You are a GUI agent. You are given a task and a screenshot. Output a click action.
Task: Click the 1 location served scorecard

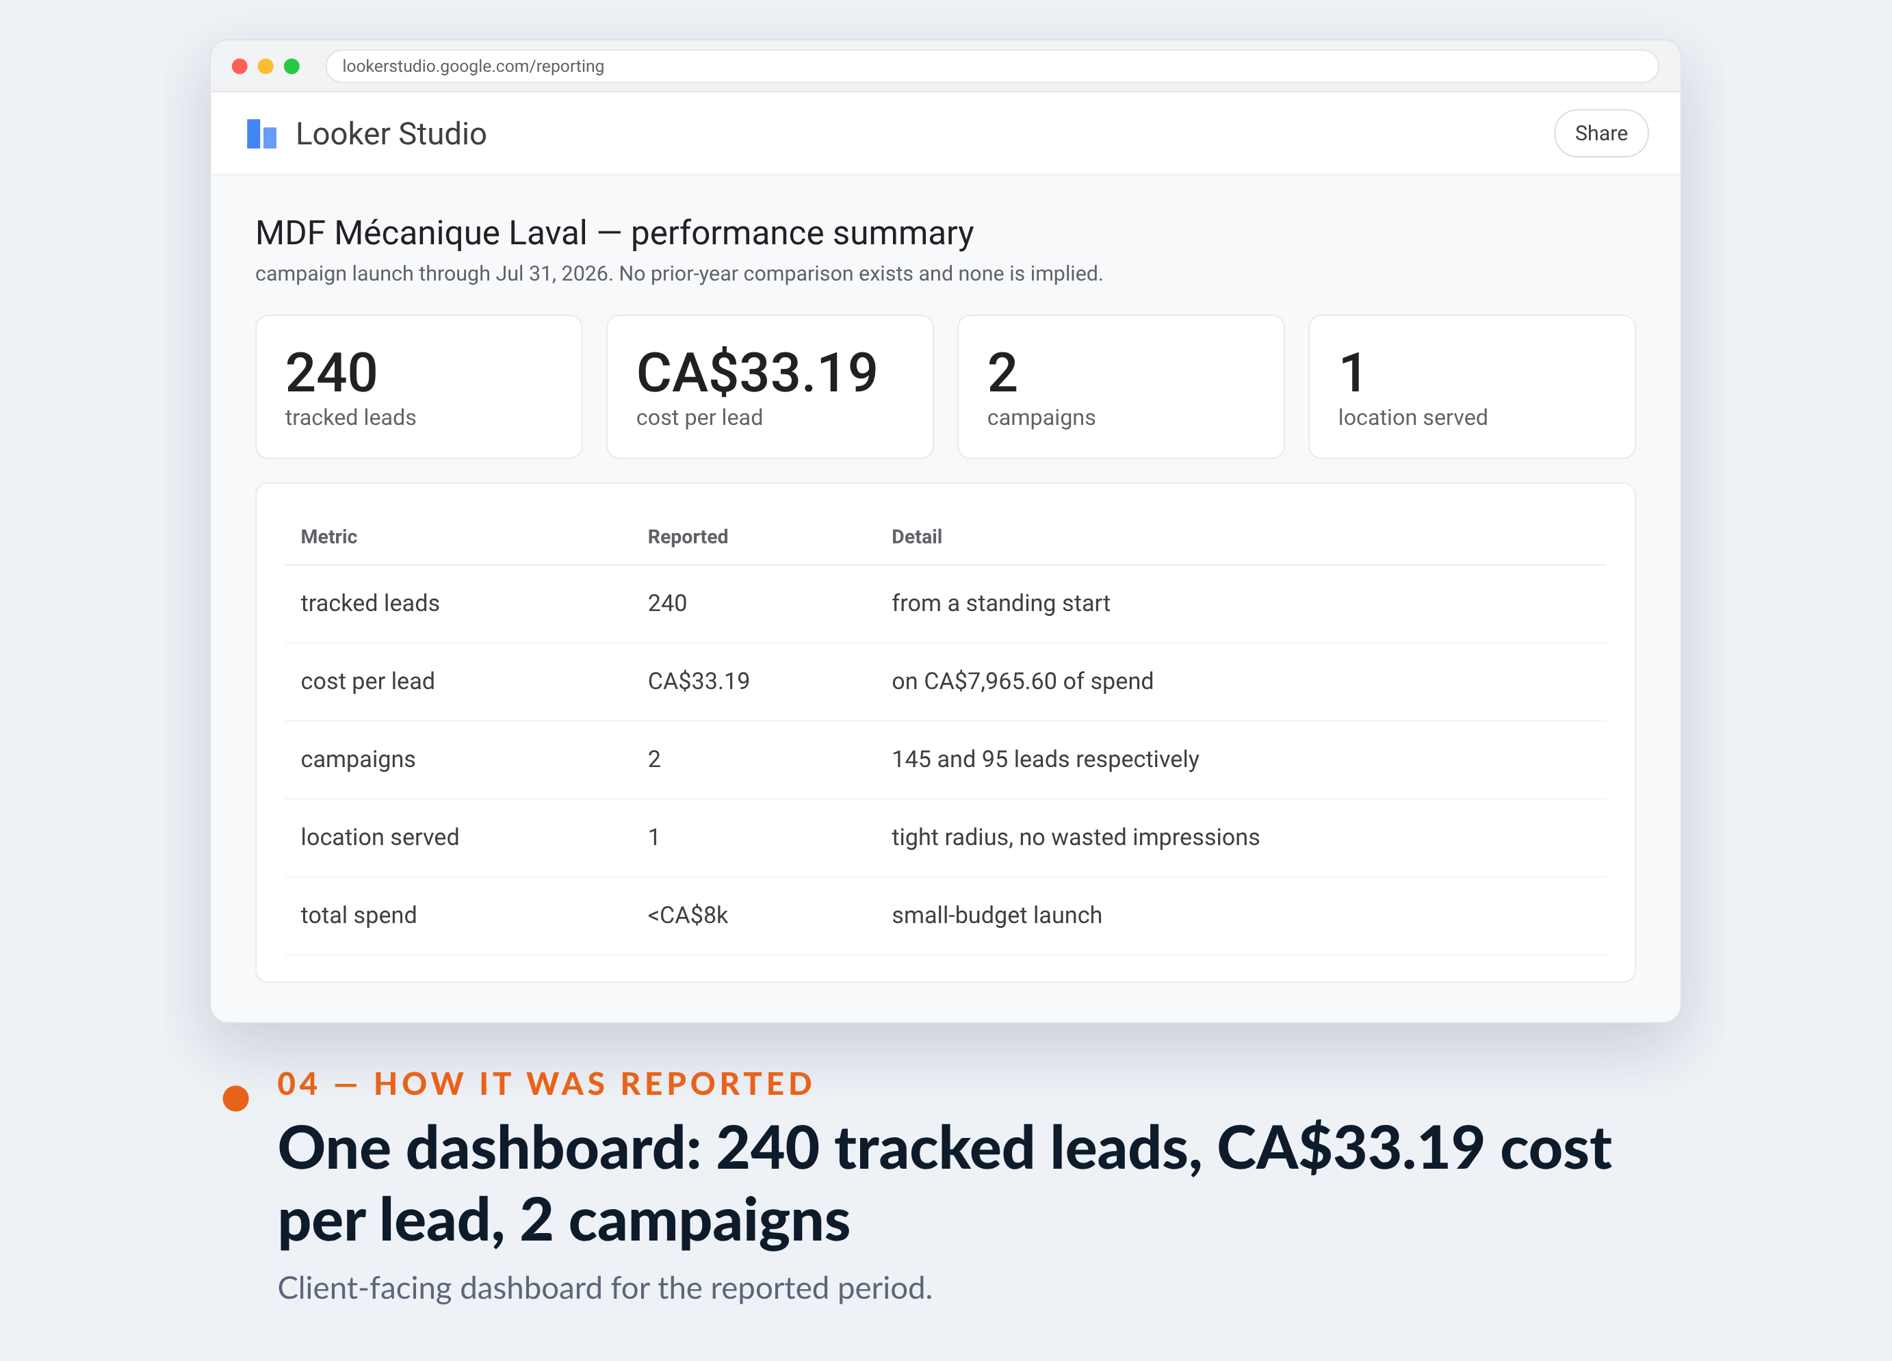click(1472, 387)
